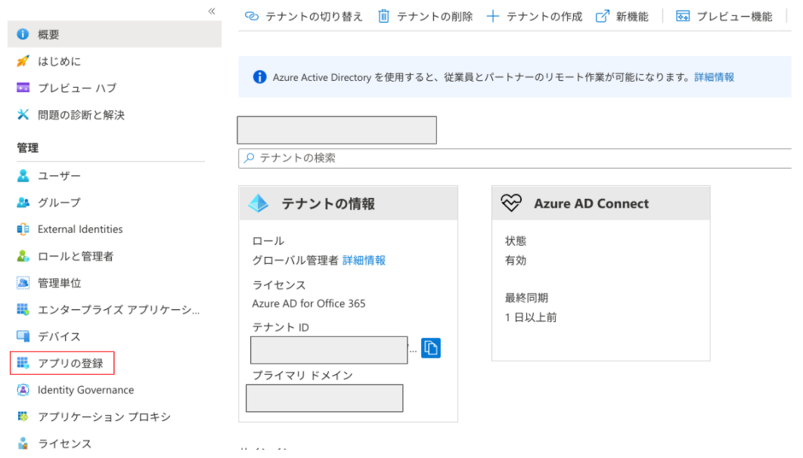Copy the tenant ID using the copy icon
The height and width of the screenshot is (458, 803).
coord(429,348)
